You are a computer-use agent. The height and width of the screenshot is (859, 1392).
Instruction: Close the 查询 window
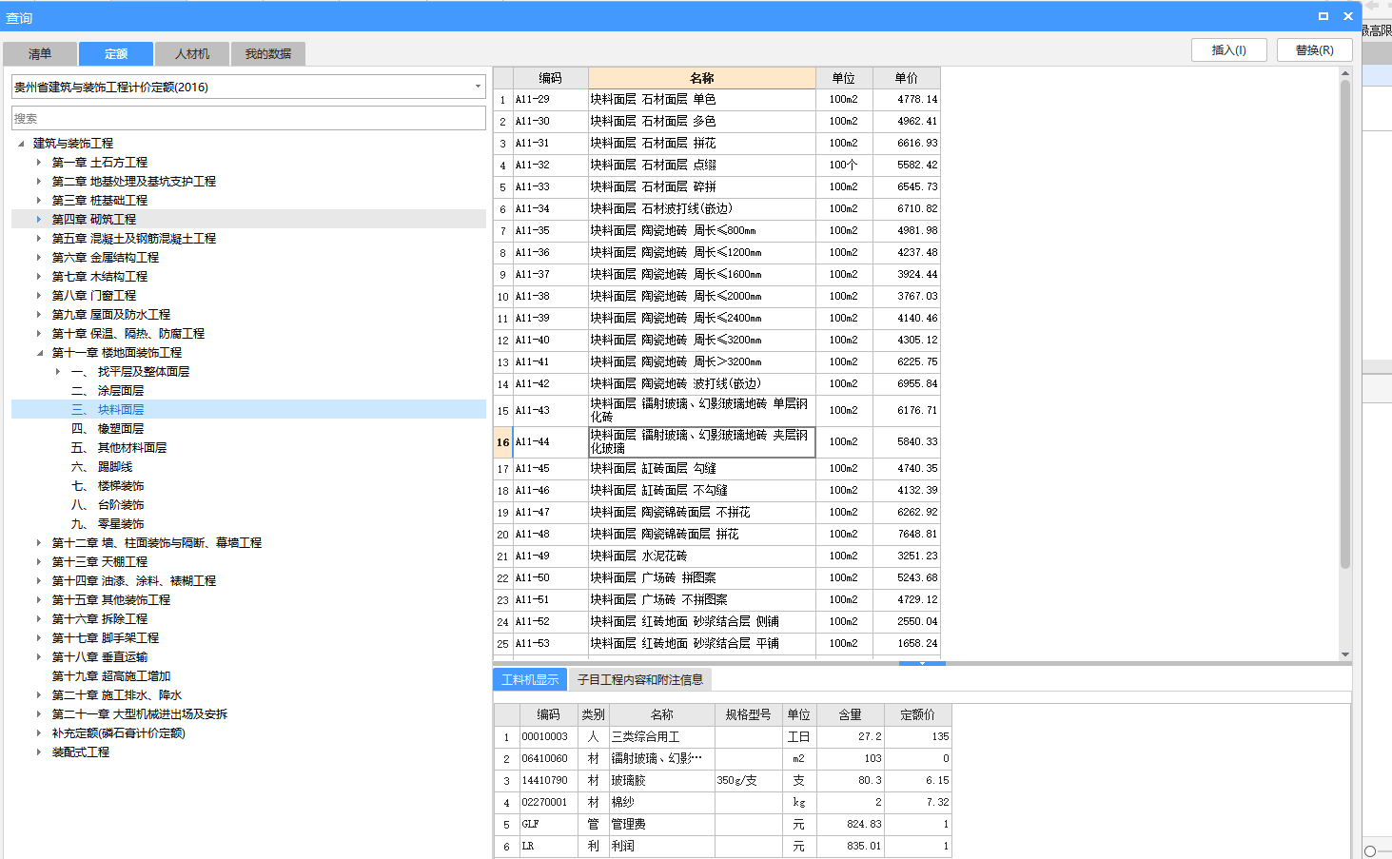[1347, 16]
